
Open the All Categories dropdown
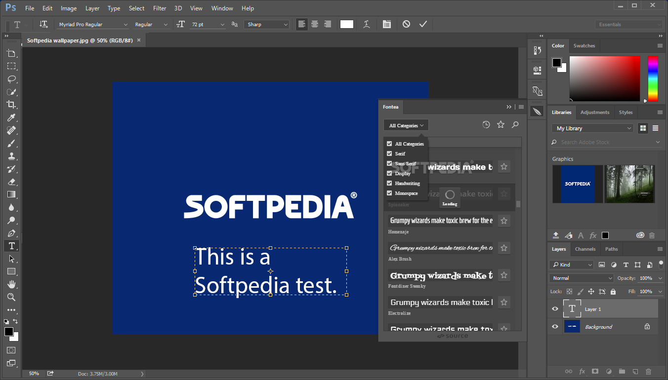click(406, 125)
